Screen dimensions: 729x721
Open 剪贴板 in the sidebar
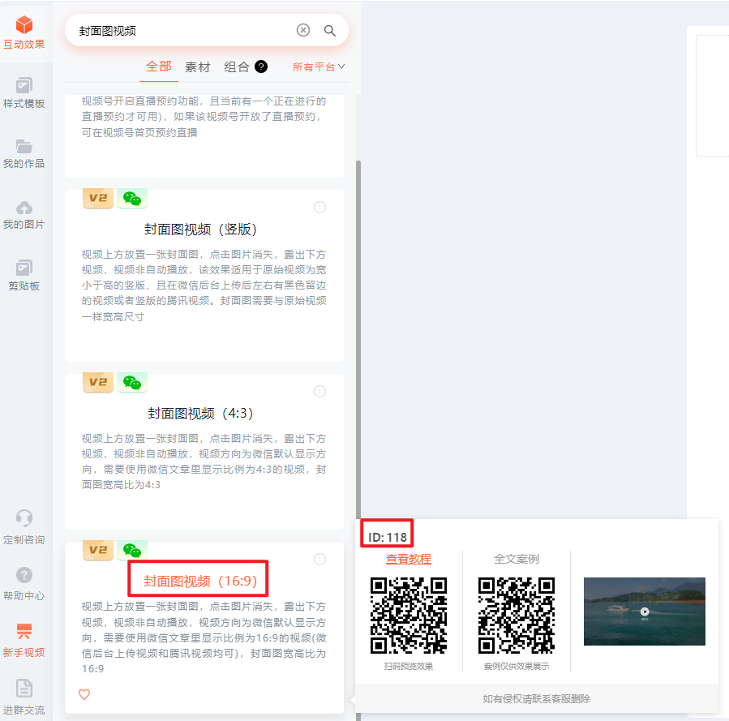(24, 275)
